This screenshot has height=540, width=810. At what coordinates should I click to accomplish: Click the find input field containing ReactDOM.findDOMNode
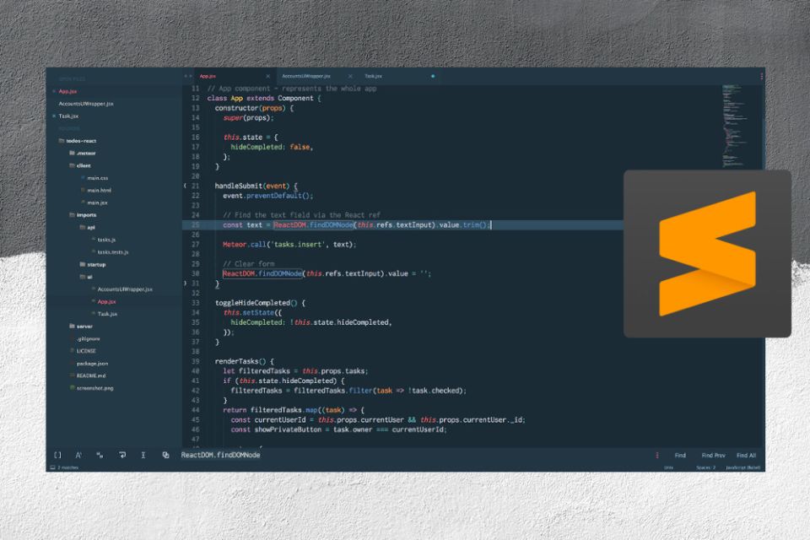coord(413,456)
